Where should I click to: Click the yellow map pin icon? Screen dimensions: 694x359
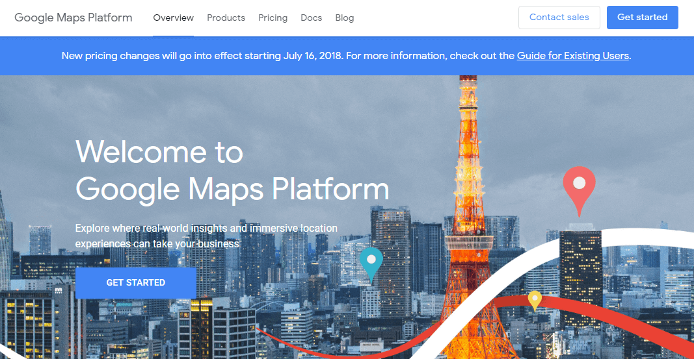click(x=535, y=301)
